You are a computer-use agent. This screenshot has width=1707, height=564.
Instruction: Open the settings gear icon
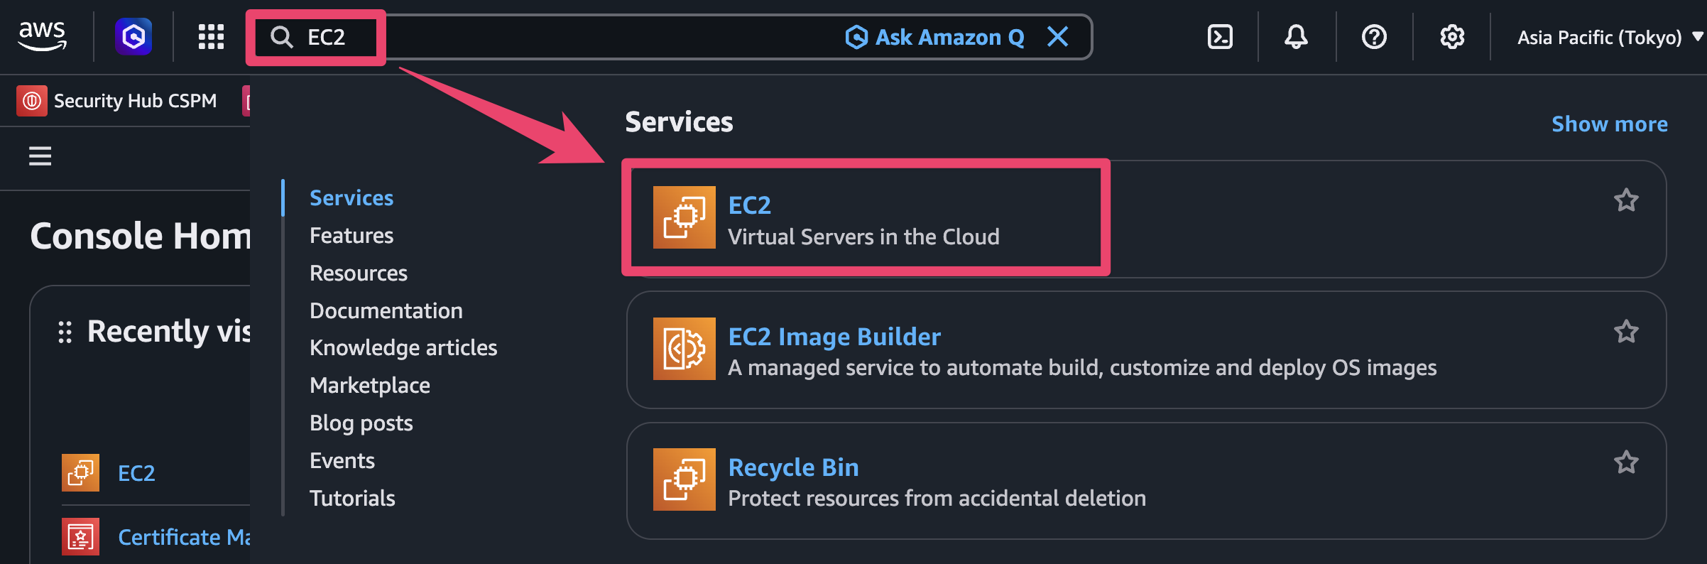click(1452, 36)
